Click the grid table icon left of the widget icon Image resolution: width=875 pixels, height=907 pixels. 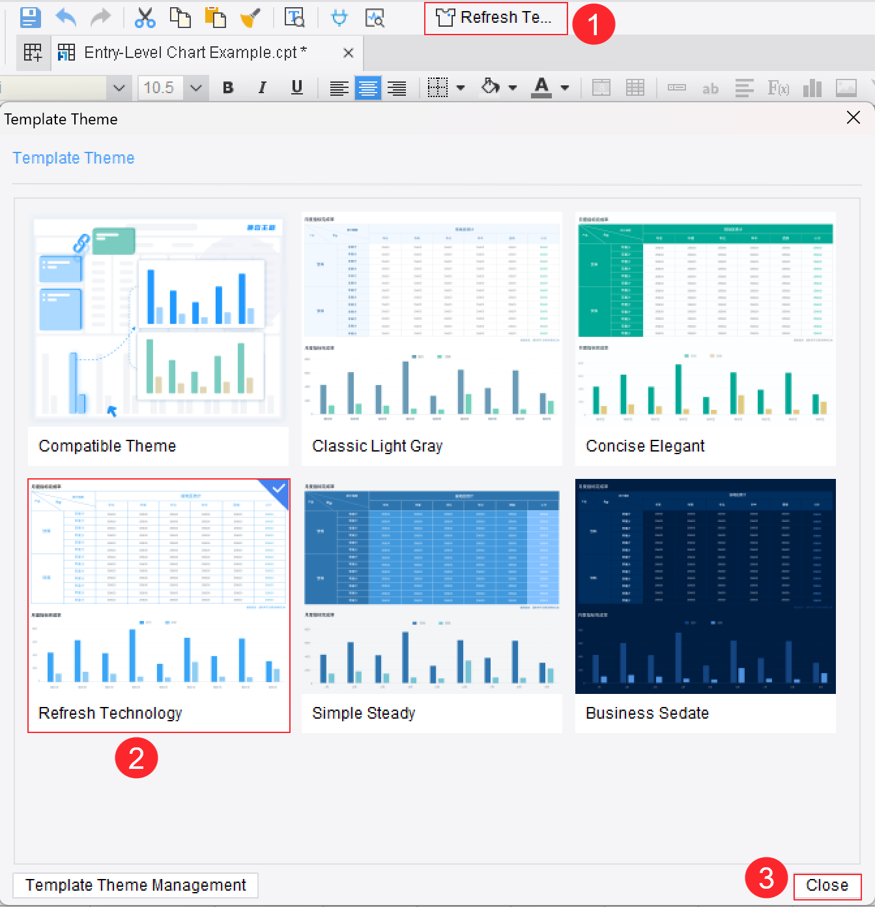635,87
